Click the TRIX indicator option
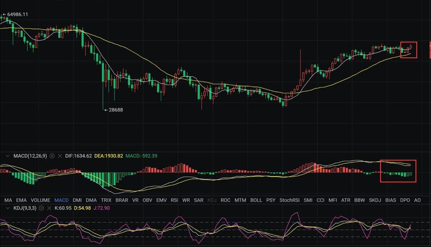The height and width of the screenshot is (247, 431). [x=106, y=200]
